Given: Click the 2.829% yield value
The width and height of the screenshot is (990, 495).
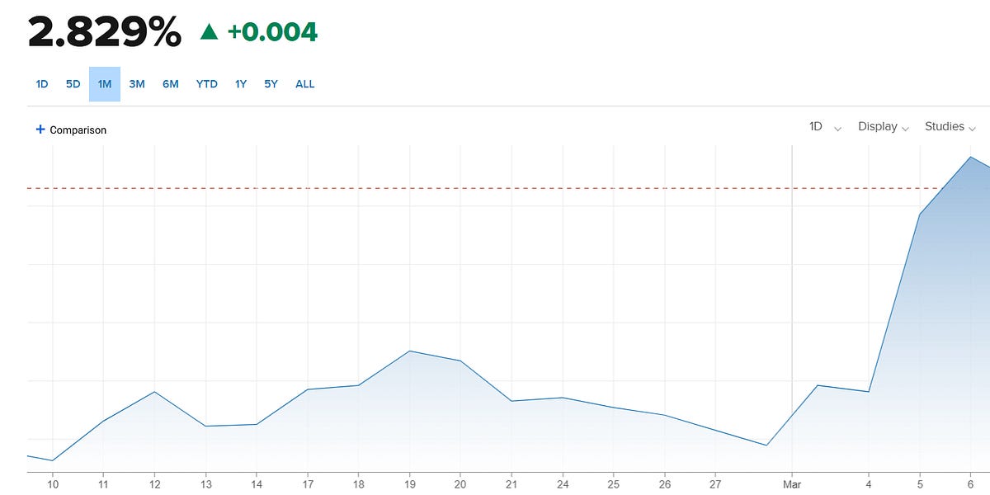Looking at the screenshot, I should (105, 32).
